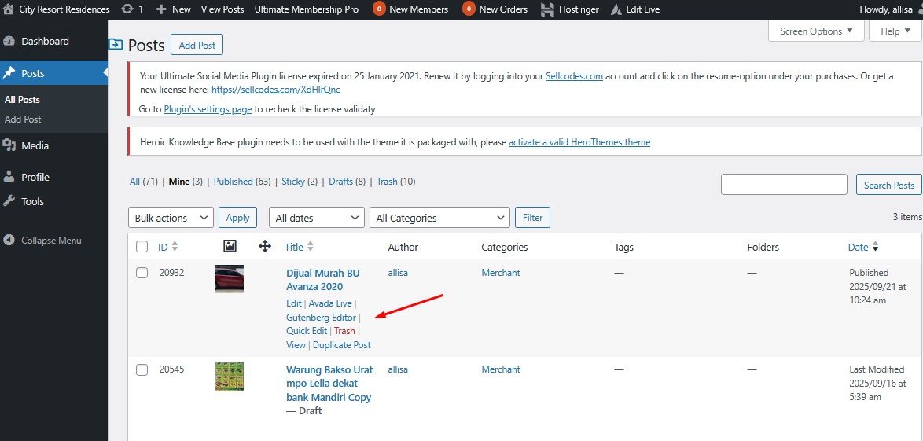
Task: Toggle the select-all posts checkbox in header
Action: (x=142, y=247)
